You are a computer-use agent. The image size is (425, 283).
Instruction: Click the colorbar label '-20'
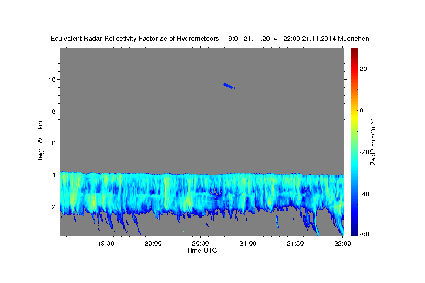(364, 152)
